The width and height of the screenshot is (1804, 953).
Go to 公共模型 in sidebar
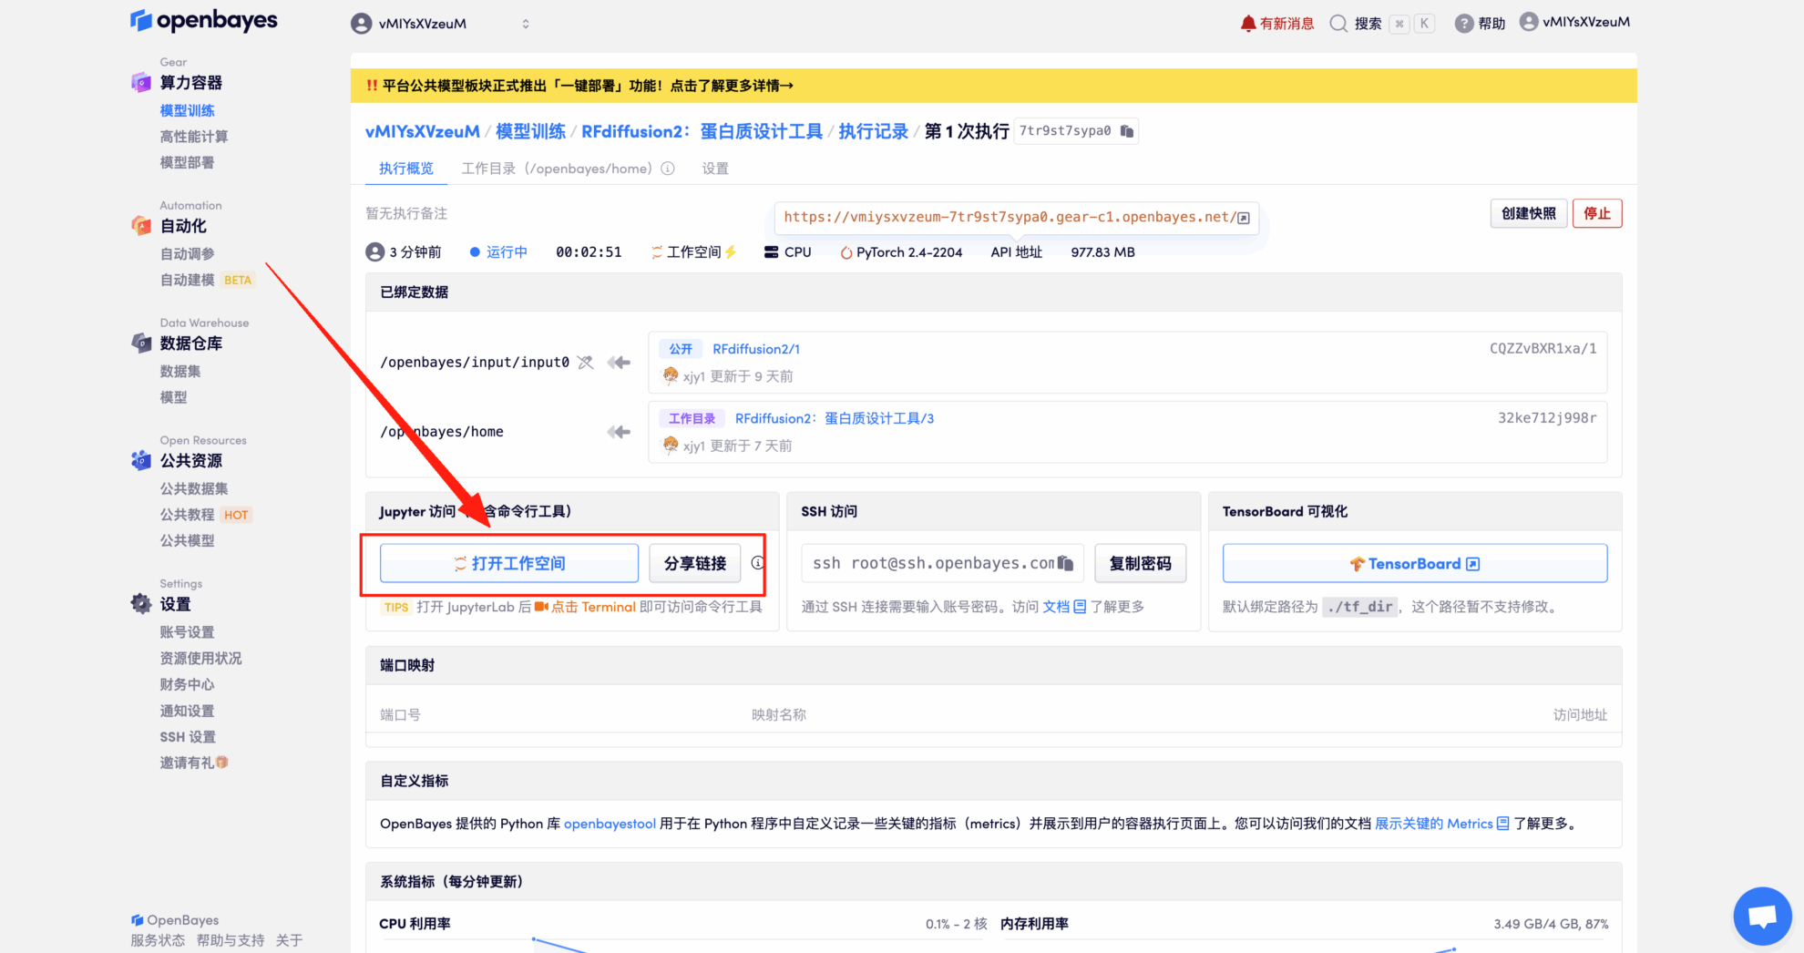[188, 540]
